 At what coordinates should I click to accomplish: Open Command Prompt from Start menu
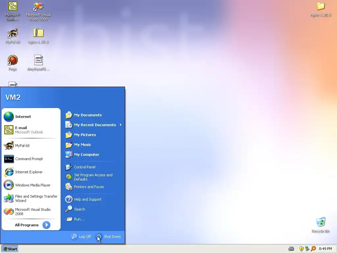coord(31,159)
